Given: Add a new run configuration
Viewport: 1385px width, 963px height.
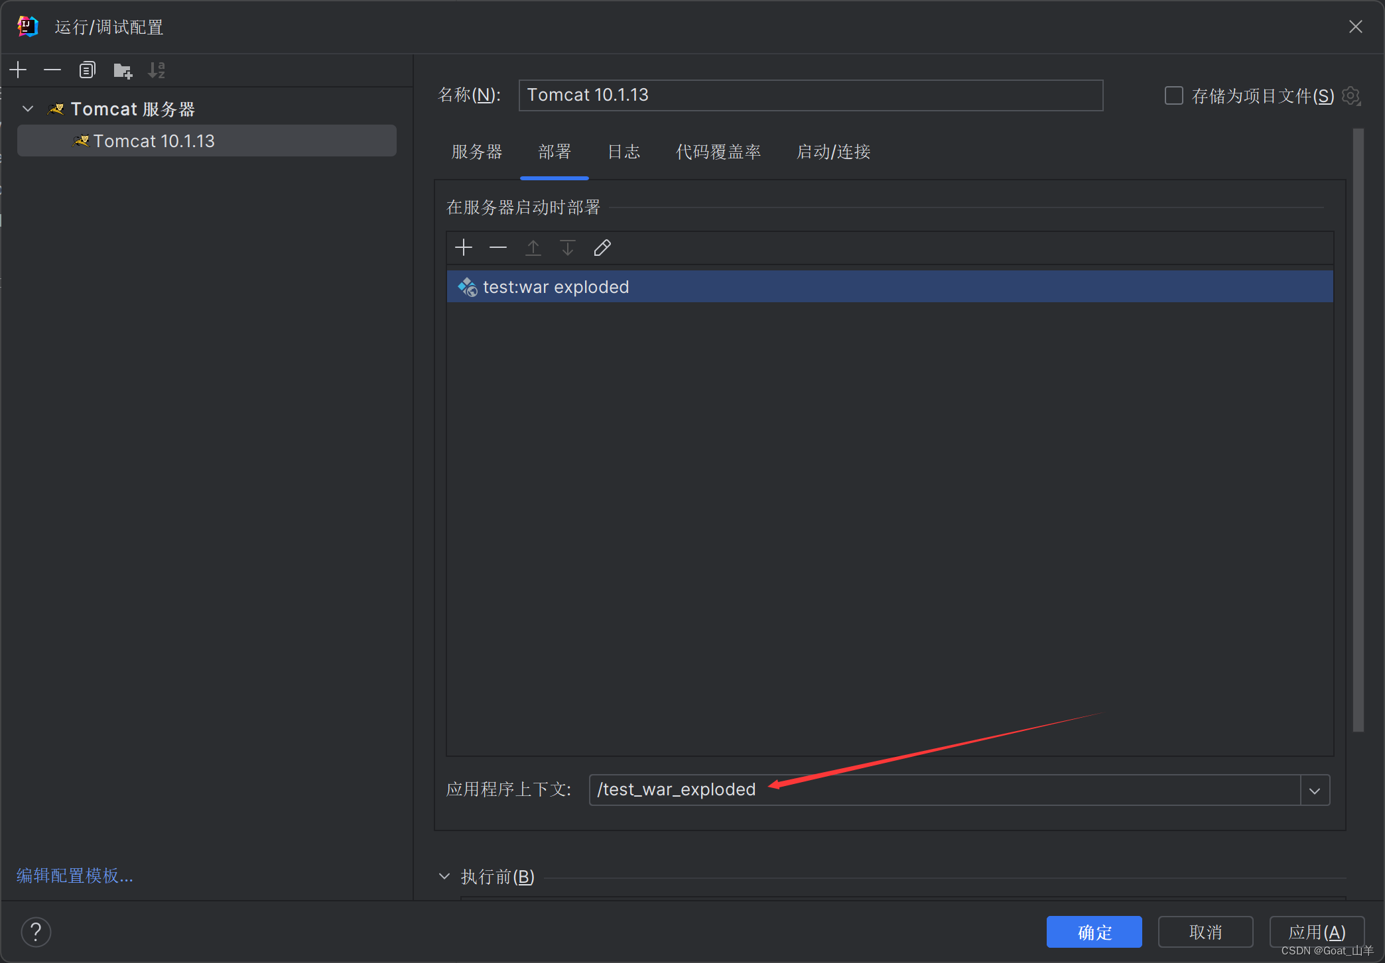Looking at the screenshot, I should click(19, 70).
